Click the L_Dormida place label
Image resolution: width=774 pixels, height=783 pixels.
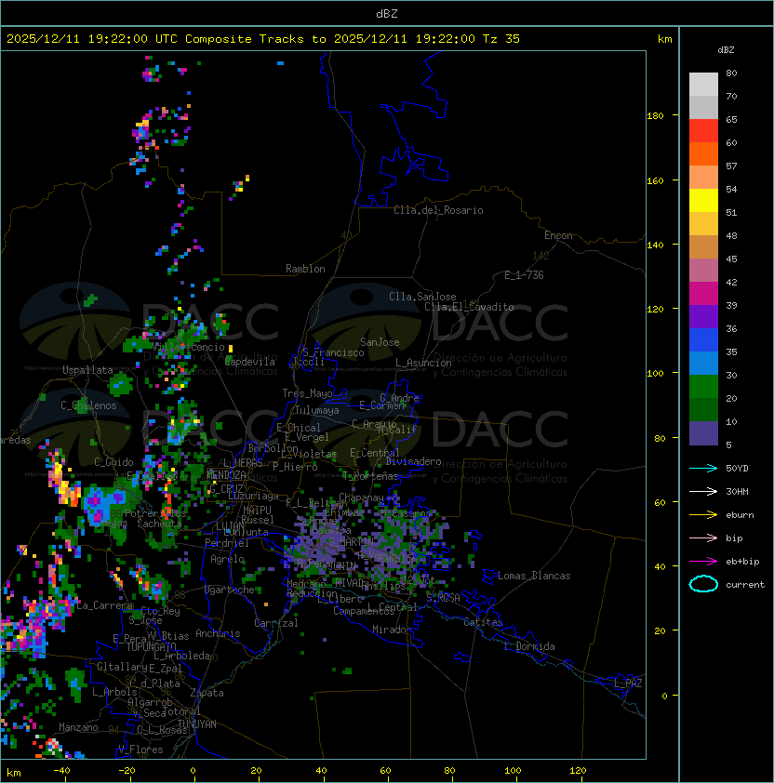[x=529, y=646]
